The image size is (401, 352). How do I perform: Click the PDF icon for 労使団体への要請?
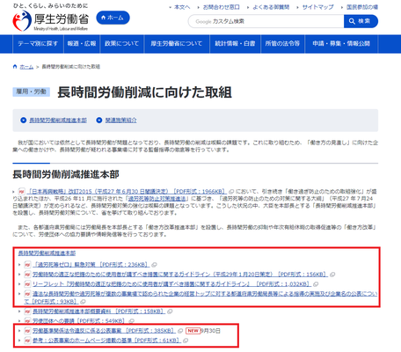coord(27,321)
